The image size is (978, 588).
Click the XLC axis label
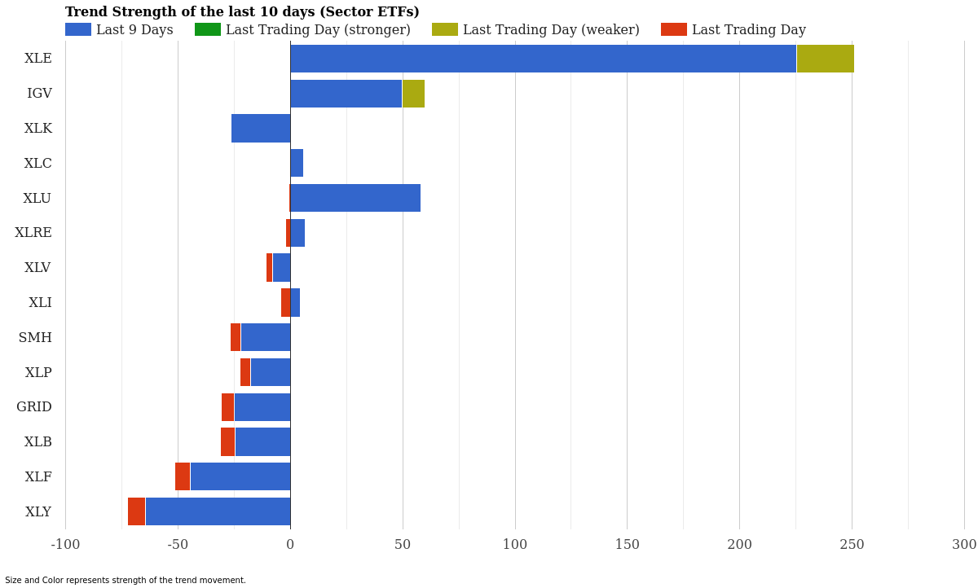pyautogui.click(x=38, y=164)
